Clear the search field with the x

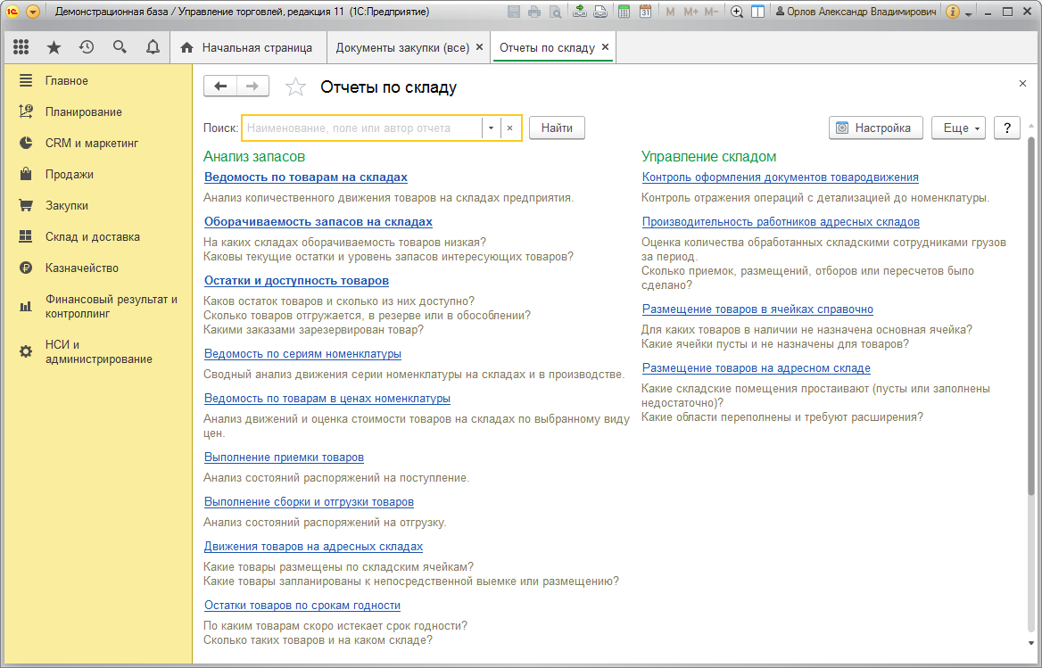(509, 128)
